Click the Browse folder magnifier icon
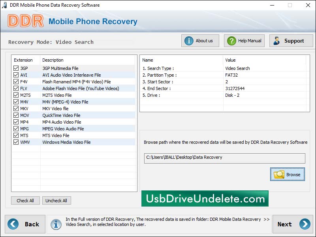The width and height of the screenshot is (316, 237). [279, 175]
